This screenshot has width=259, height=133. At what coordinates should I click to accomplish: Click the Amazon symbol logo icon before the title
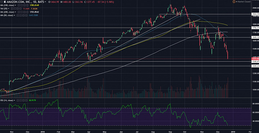(5, 2)
